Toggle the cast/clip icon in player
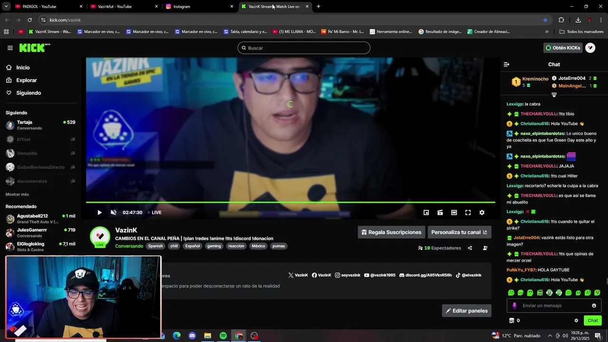The height and width of the screenshot is (342, 608). tap(440, 212)
